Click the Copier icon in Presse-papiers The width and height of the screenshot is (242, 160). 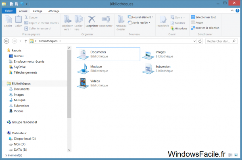pos(8,19)
